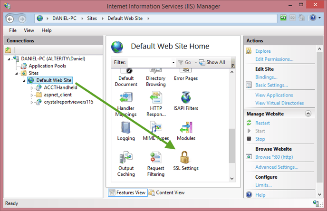Click the Restart website icon

coord(249,123)
